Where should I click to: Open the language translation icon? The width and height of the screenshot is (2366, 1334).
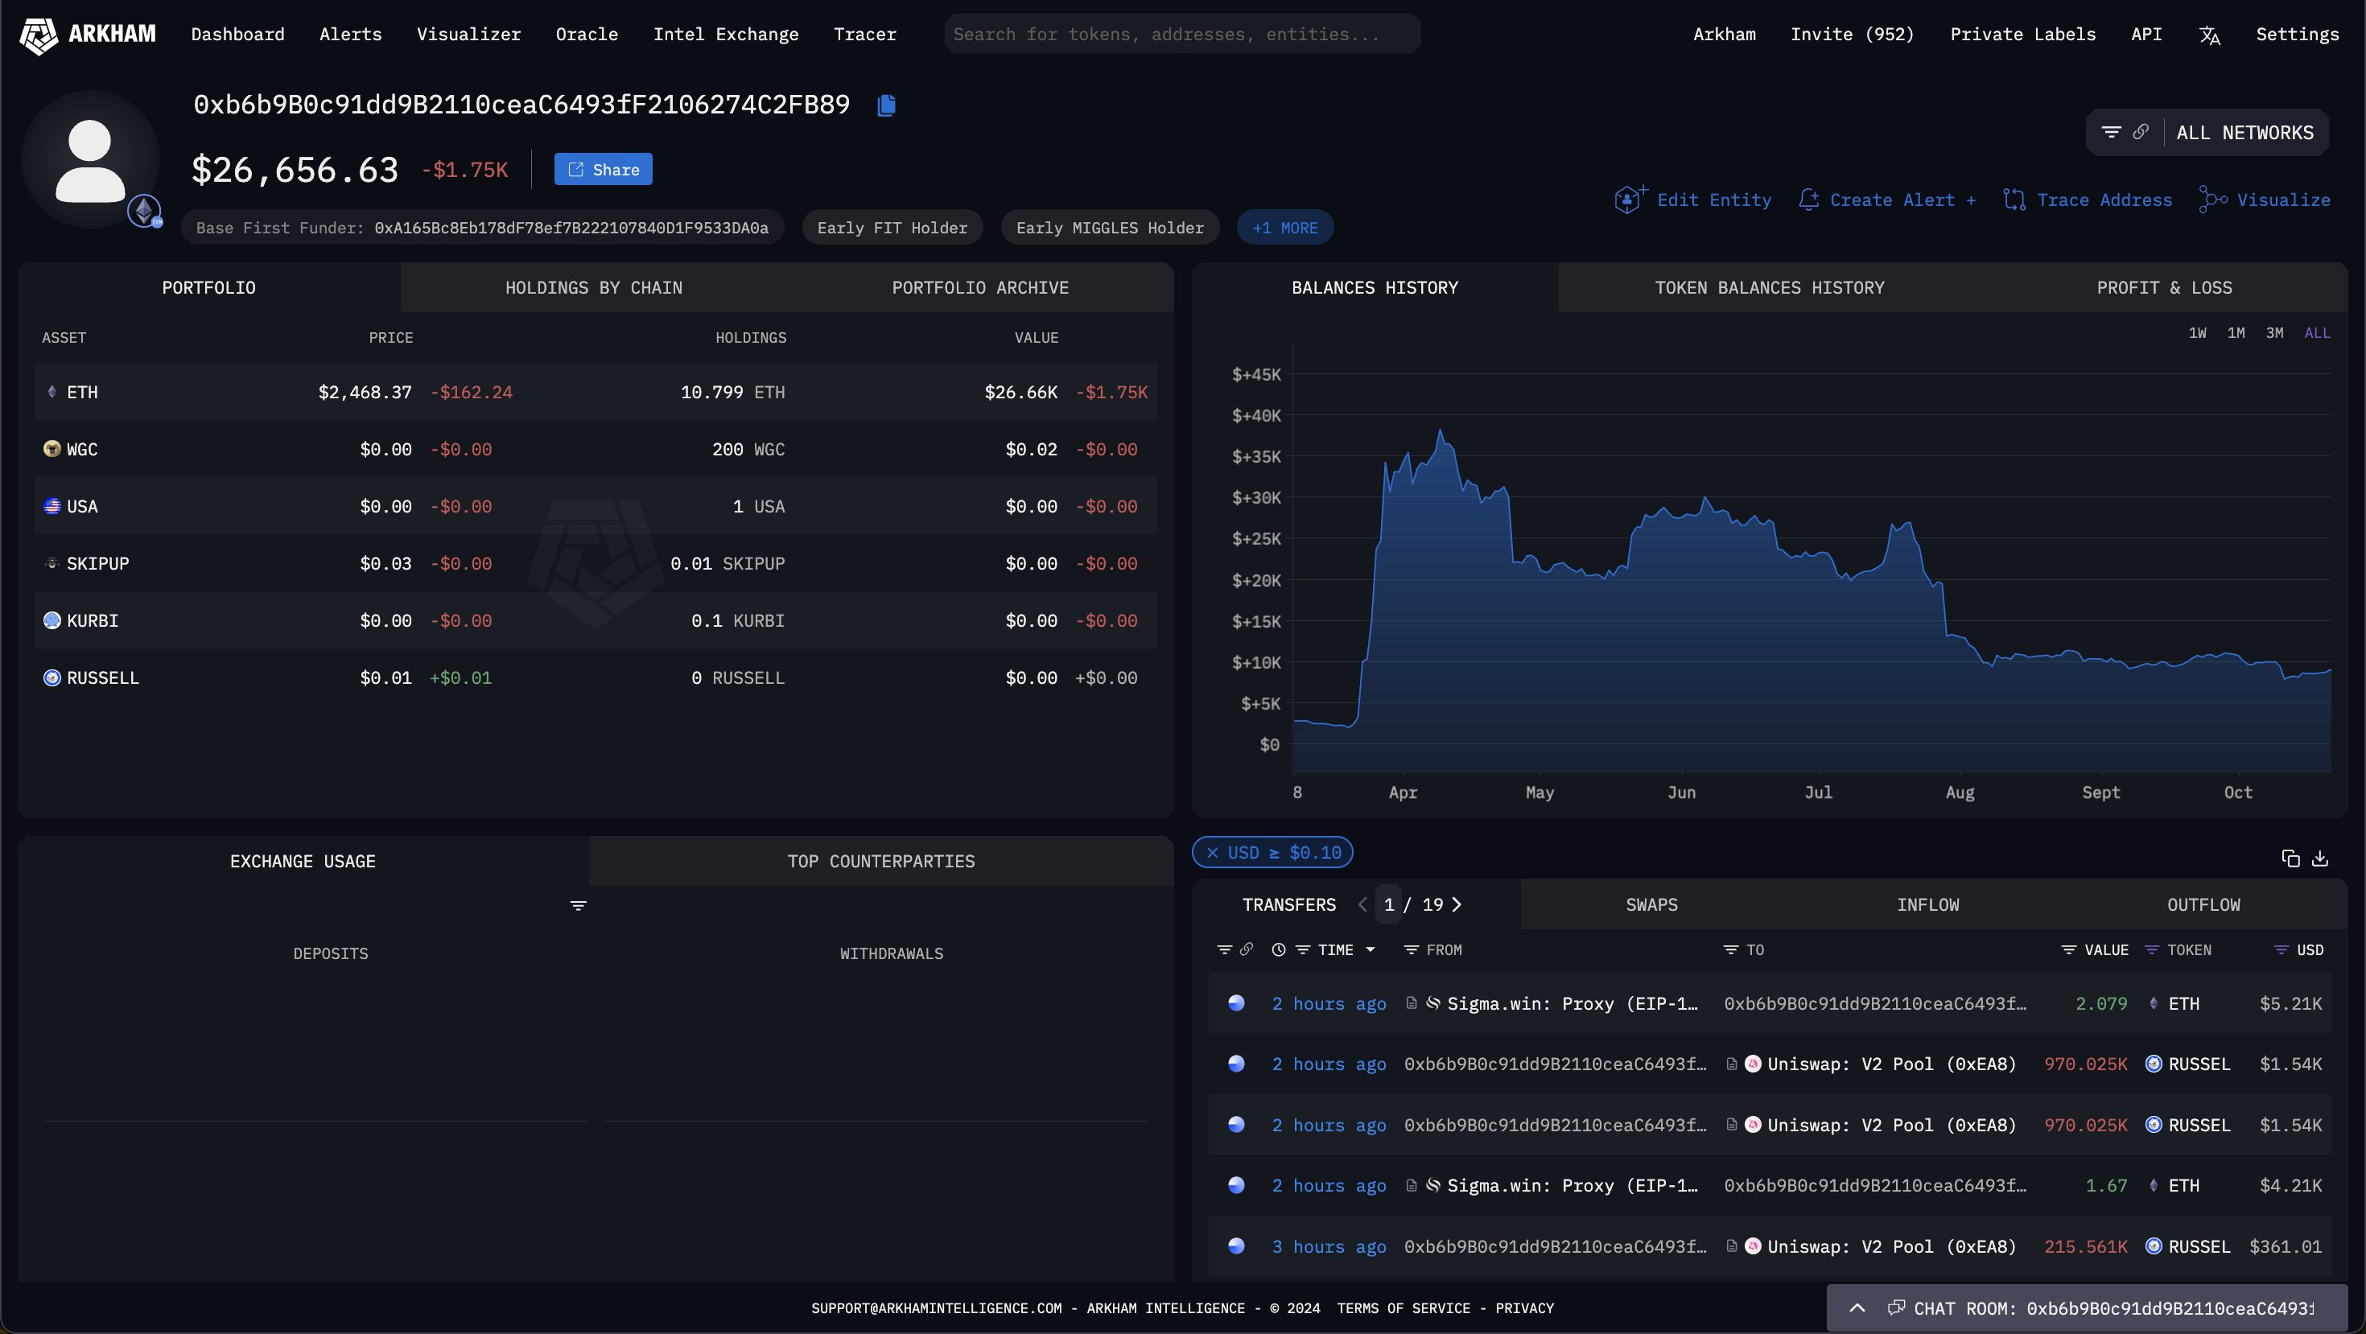2210,36
